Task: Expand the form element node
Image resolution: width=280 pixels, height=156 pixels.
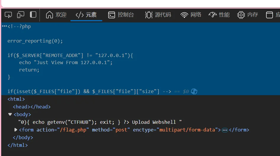Action: tap(16, 130)
